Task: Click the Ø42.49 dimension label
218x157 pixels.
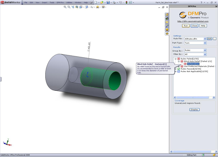Action: click(x=89, y=47)
